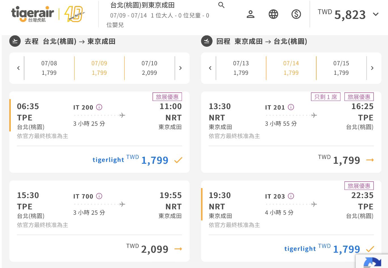
Task: Click the tigerair logo
Action: tap(33, 14)
